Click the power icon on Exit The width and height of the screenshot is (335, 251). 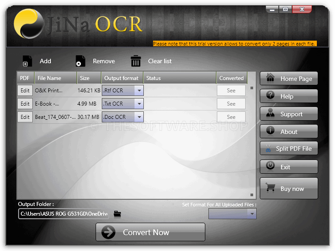point(270,165)
